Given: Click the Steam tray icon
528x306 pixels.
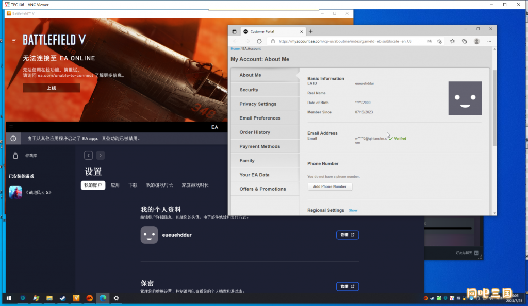Looking at the screenshot, I should click(x=432, y=298).
